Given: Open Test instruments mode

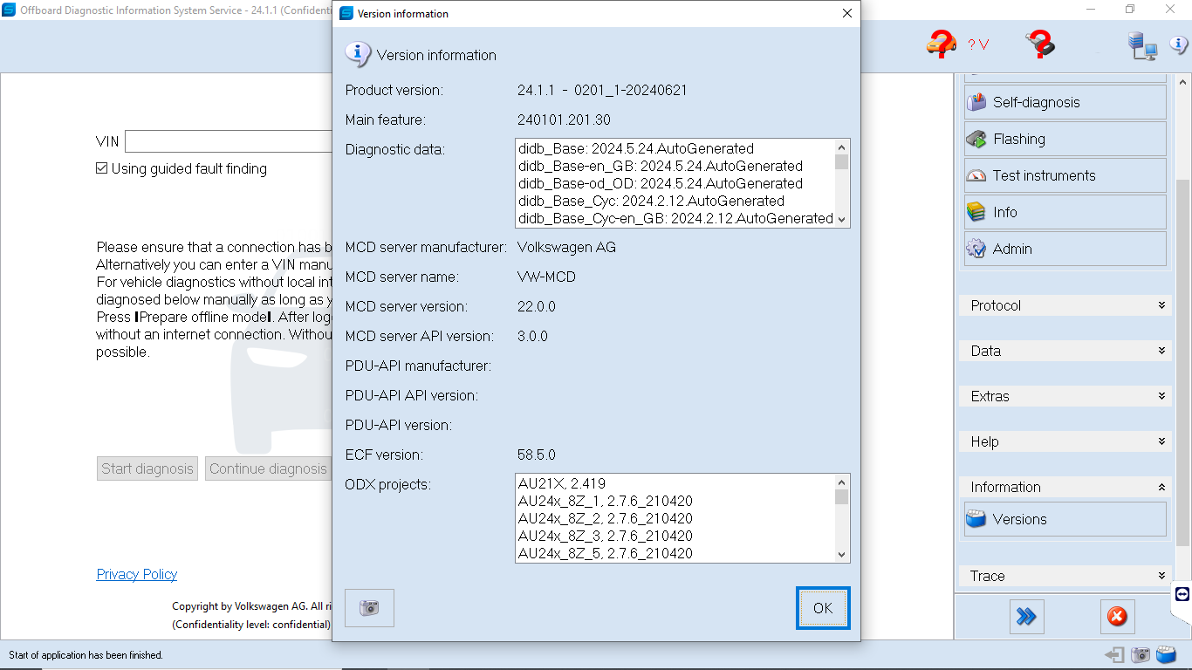Looking at the screenshot, I should [x=1065, y=175].
